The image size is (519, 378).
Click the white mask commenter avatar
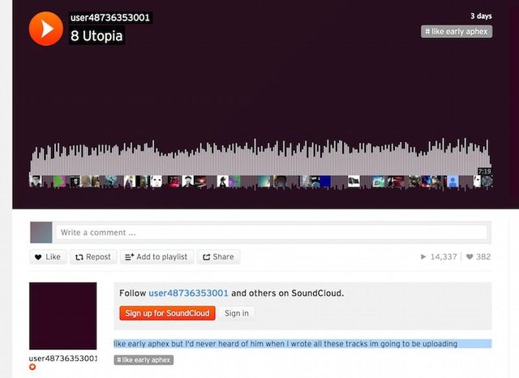coord(157,182)
